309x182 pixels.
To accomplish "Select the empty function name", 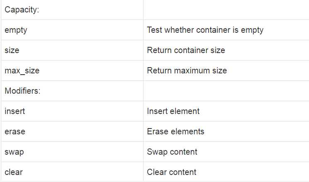I will (16, 30).
